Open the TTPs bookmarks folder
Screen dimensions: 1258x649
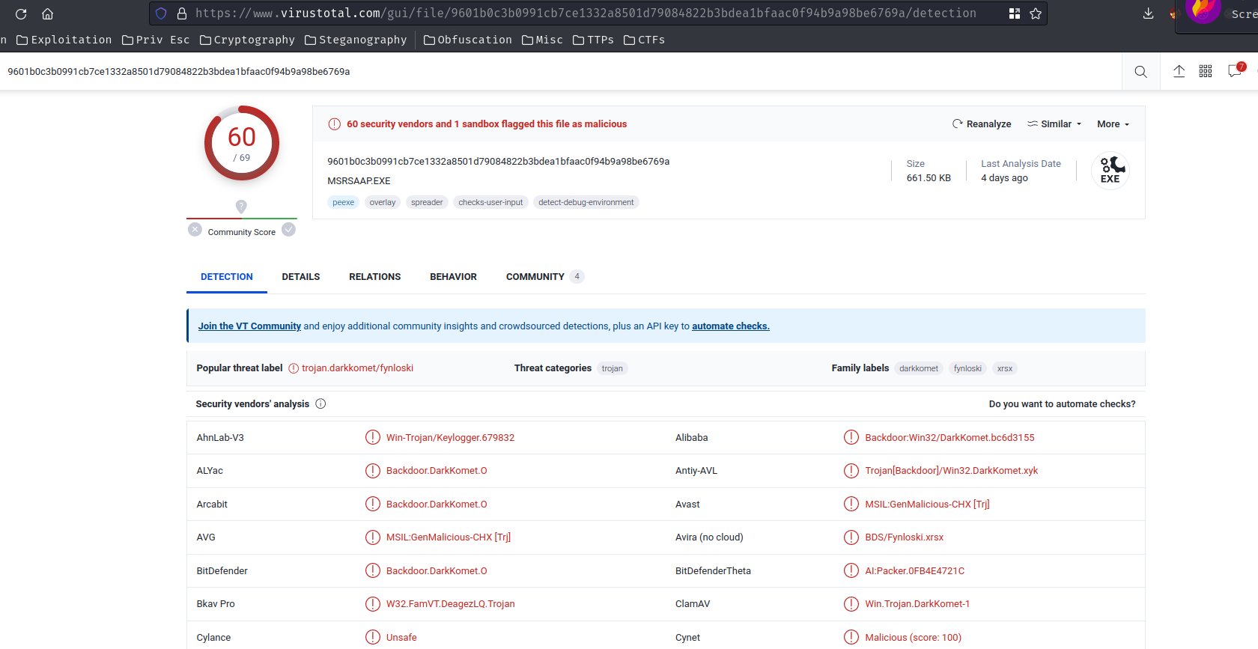tap(593, 40)
